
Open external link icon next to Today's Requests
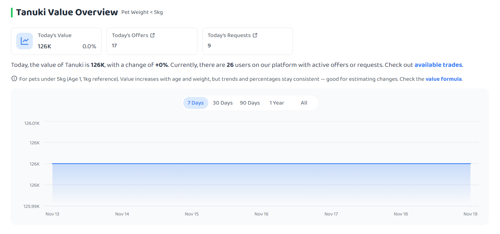(255, 35)
